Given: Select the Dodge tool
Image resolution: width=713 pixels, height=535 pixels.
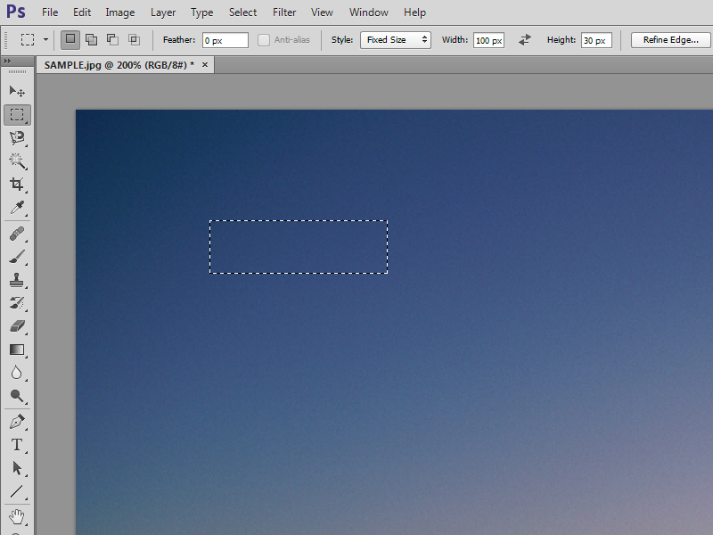Looking at the screenshot, I should coord(17,396).
